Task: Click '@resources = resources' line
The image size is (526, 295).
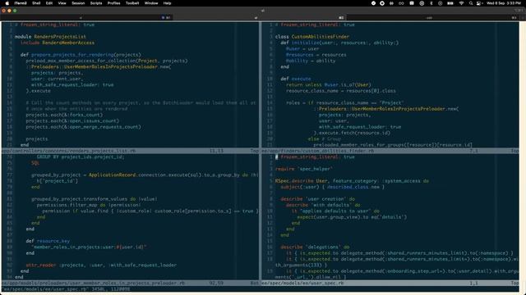Action: 316,55
